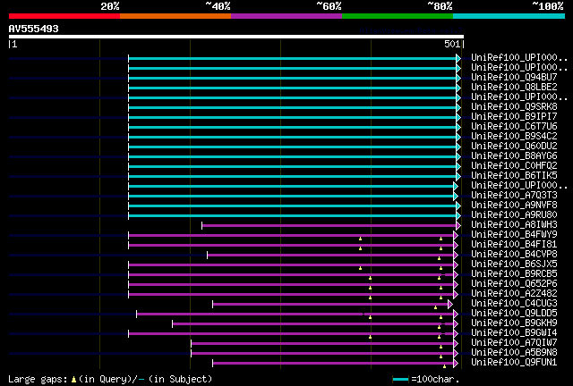573x386 pixels.
Task: Click the purple alignment bar for B9GWI4
Action: tap(292, 334)
